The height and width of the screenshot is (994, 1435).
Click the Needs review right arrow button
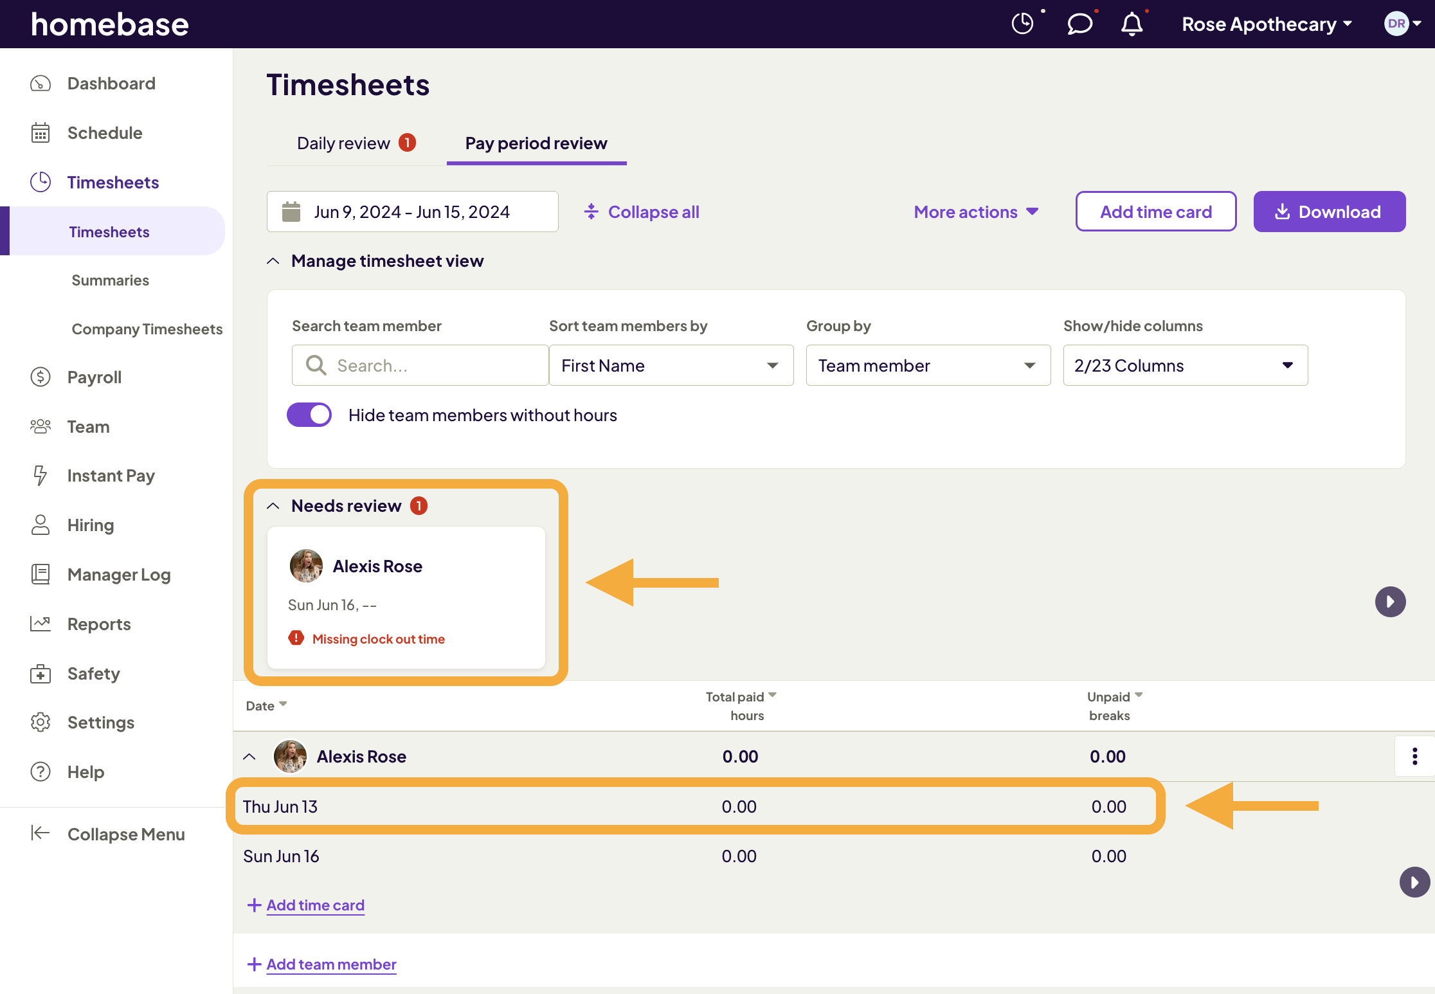tap(1390, 602)
